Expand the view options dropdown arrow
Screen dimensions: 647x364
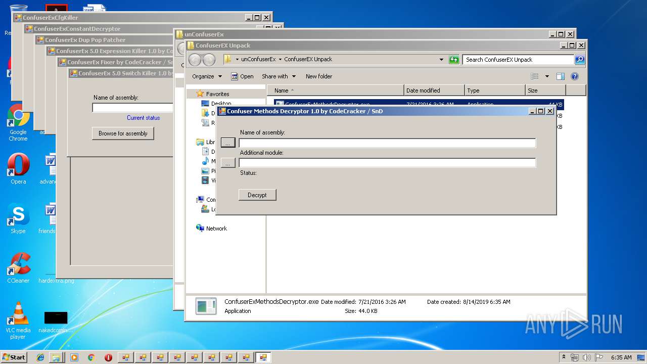547,76
